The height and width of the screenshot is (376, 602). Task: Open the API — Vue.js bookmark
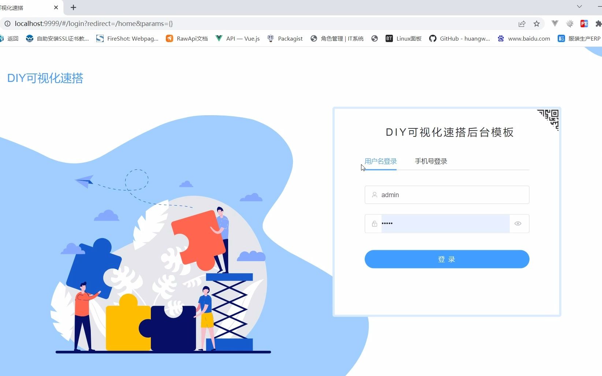coord(238,38)
